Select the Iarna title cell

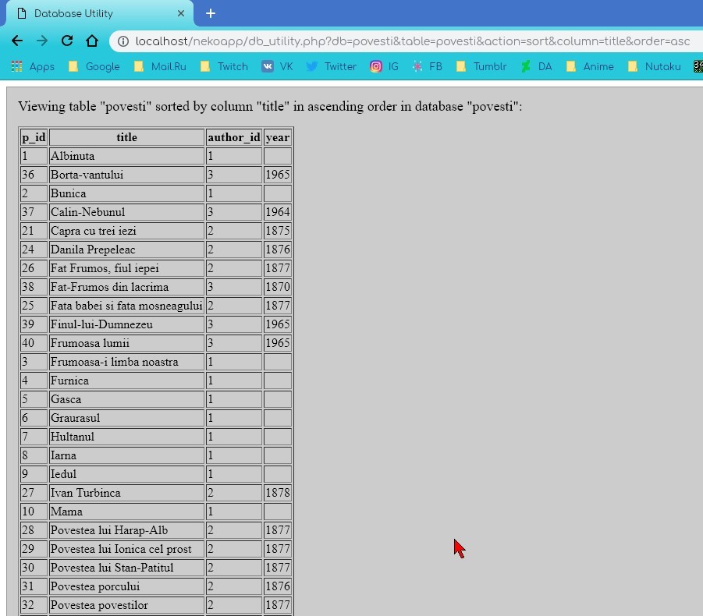[126, 455]
